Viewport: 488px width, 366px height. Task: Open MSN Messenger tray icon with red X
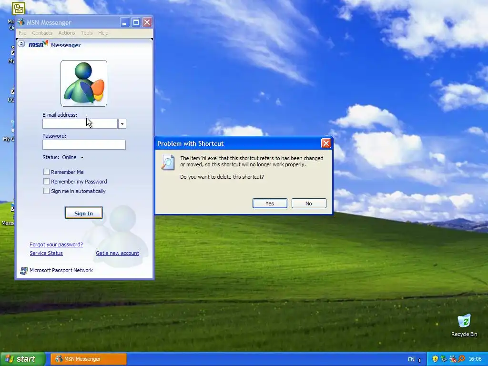pos(453,359)
